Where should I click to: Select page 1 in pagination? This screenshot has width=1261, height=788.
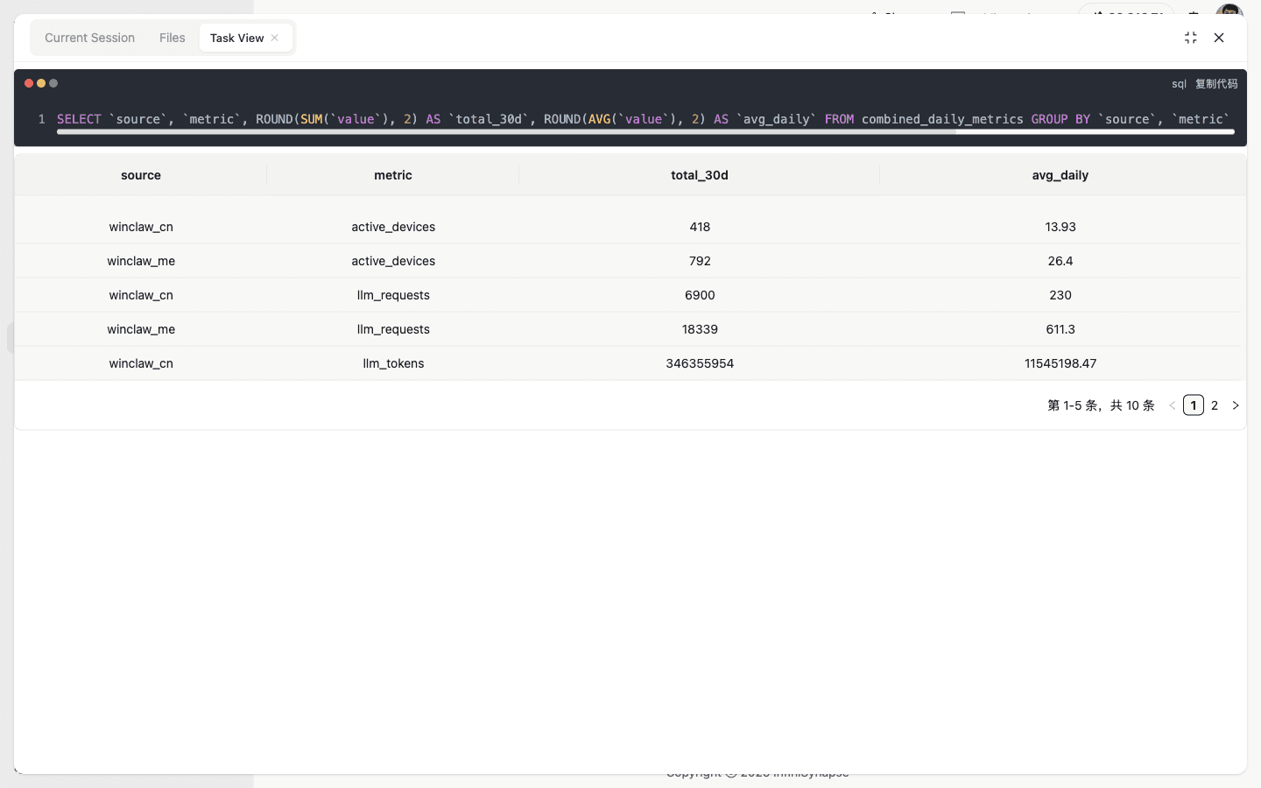(x=1194, y=405)
